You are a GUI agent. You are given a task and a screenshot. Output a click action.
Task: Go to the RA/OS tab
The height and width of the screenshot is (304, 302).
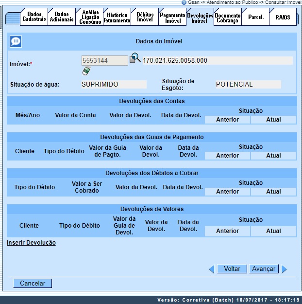click(x=283, y=17)
